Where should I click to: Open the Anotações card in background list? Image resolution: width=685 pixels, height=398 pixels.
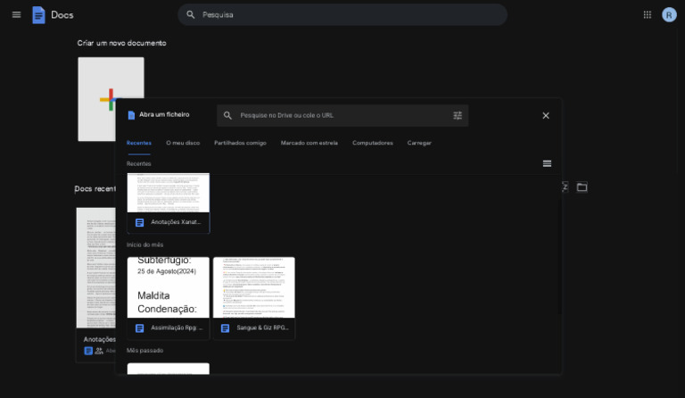click(96, 285)
